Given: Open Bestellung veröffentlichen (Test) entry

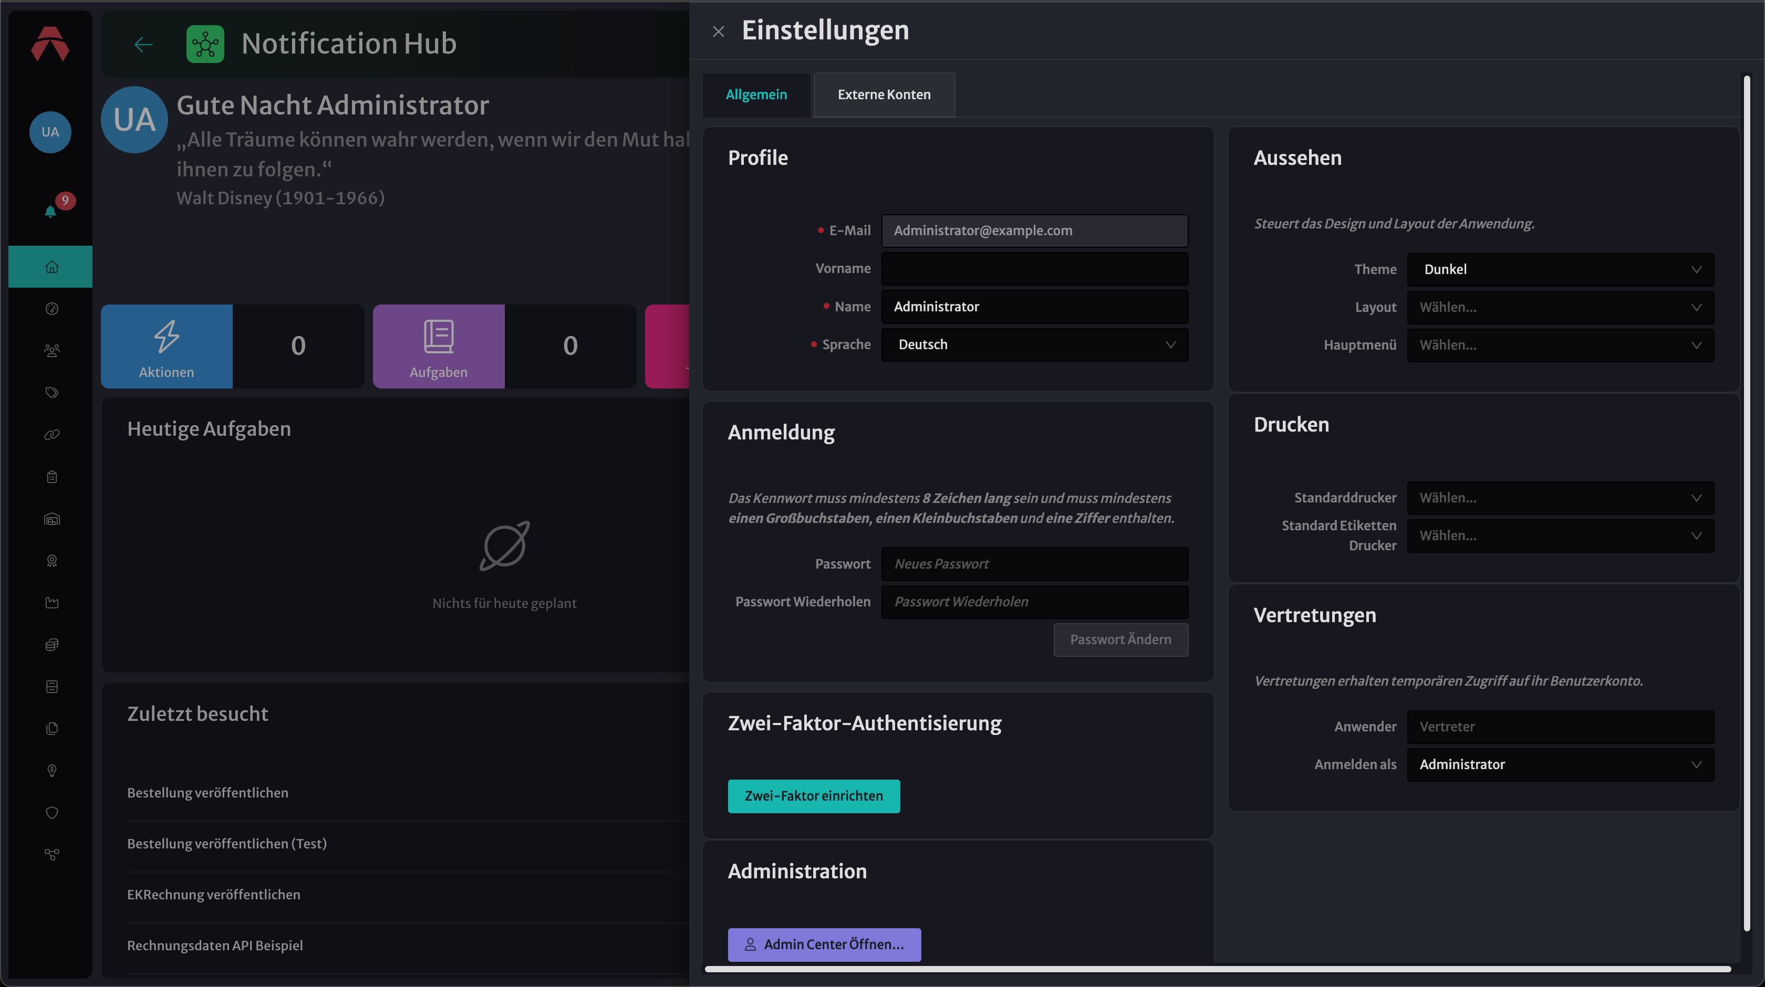Looking at the screenshot, I should point(227,843).
